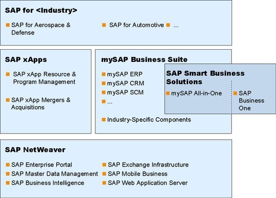Select SAP Web Application Server
The width and height of the screenshot is (276, 198).
tap(147, 183)
